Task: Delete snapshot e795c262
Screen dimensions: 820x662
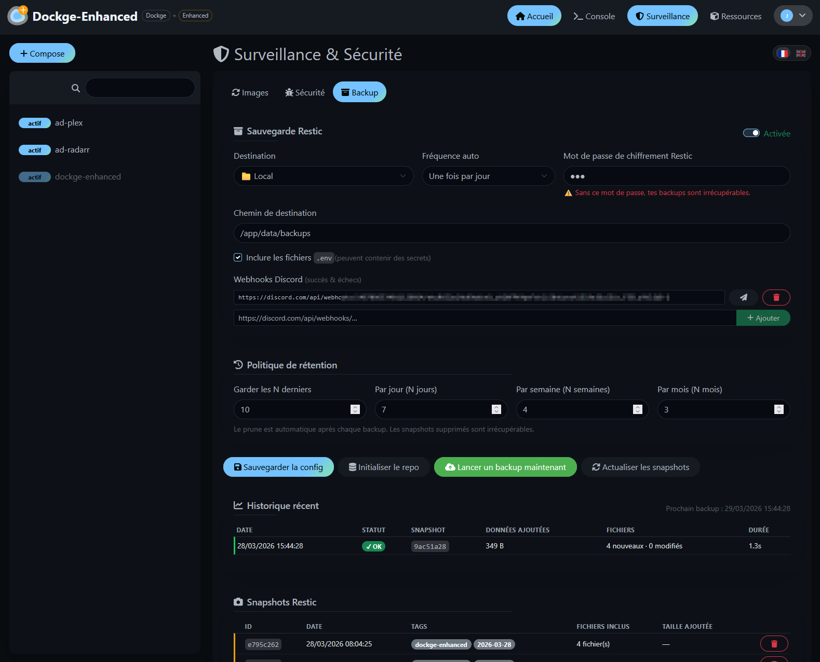Action: click(774, 644)
